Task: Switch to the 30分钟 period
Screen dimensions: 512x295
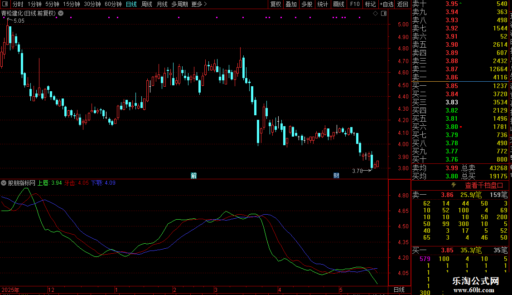Action: coord(92,4)
